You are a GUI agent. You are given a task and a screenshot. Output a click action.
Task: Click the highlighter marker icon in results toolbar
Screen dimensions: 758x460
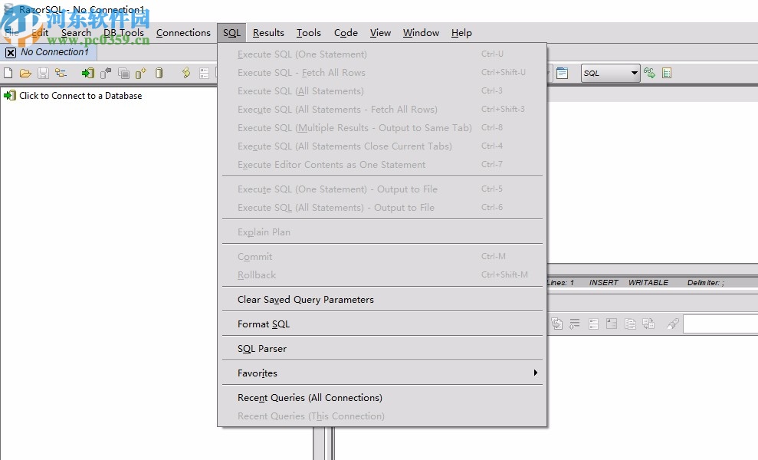672,324
